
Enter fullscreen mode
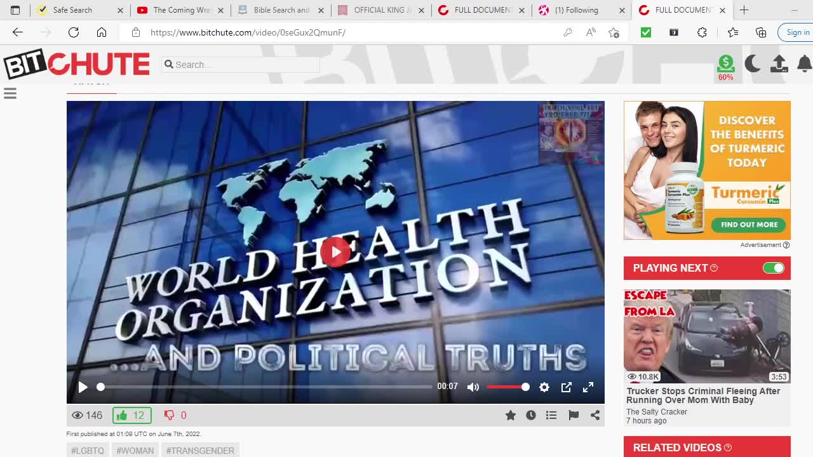pyautogui.click(x=588, y=387)
